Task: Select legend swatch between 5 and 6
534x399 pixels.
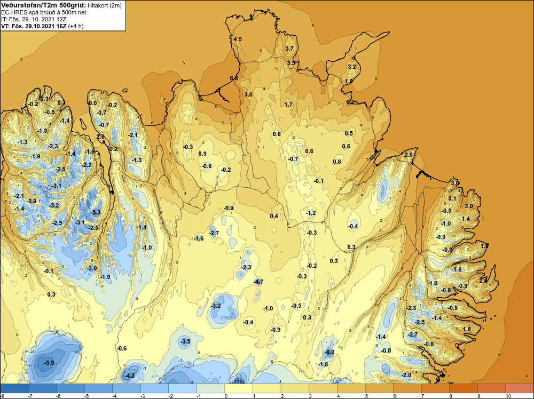Action: tap(379, 388)
